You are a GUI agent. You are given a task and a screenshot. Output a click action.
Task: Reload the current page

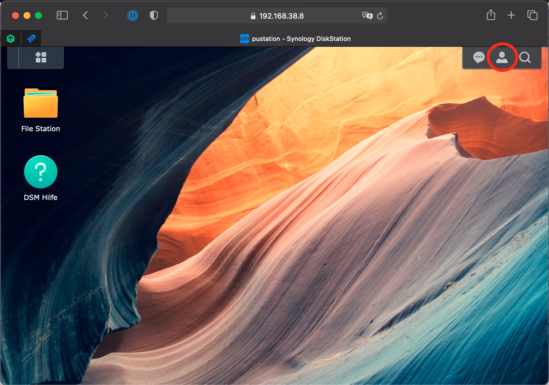click(380, 16)
